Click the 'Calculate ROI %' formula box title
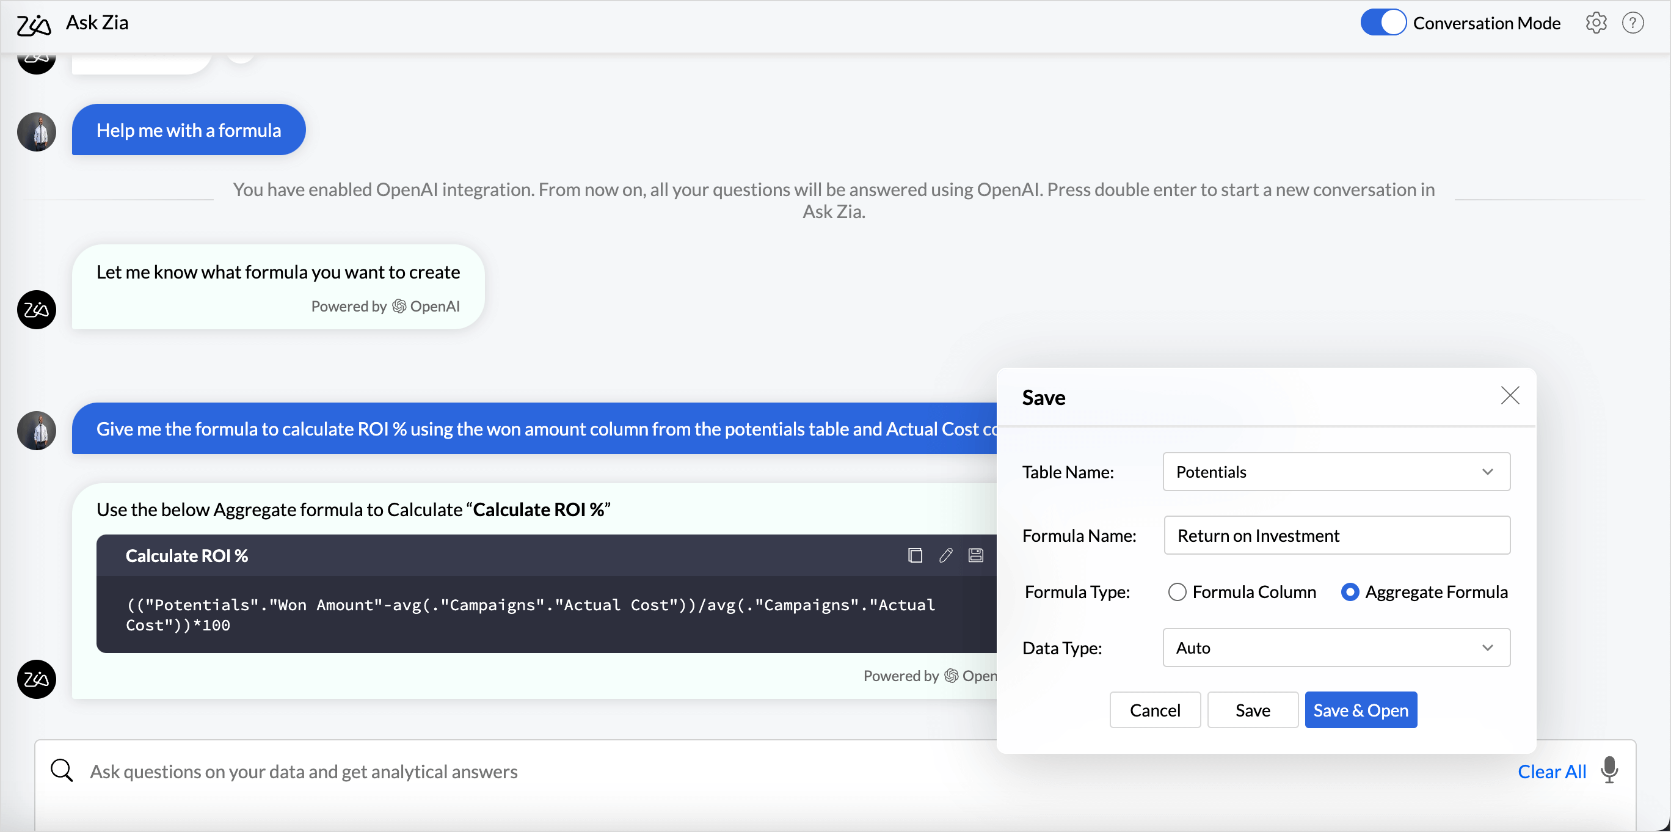The height and width of the screenshot is (832, 1671). 187,555
